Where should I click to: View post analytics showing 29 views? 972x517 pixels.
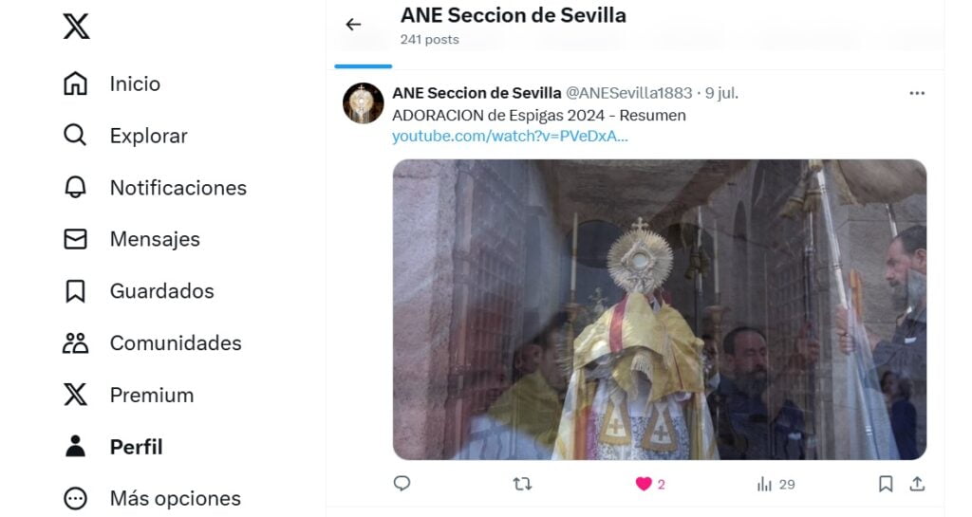click(x=776, y=484)
